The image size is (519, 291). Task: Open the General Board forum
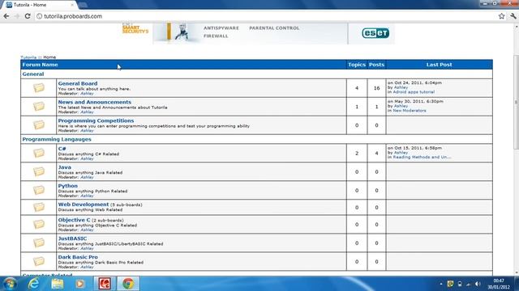pyautogui.click(x=78, y=83)
